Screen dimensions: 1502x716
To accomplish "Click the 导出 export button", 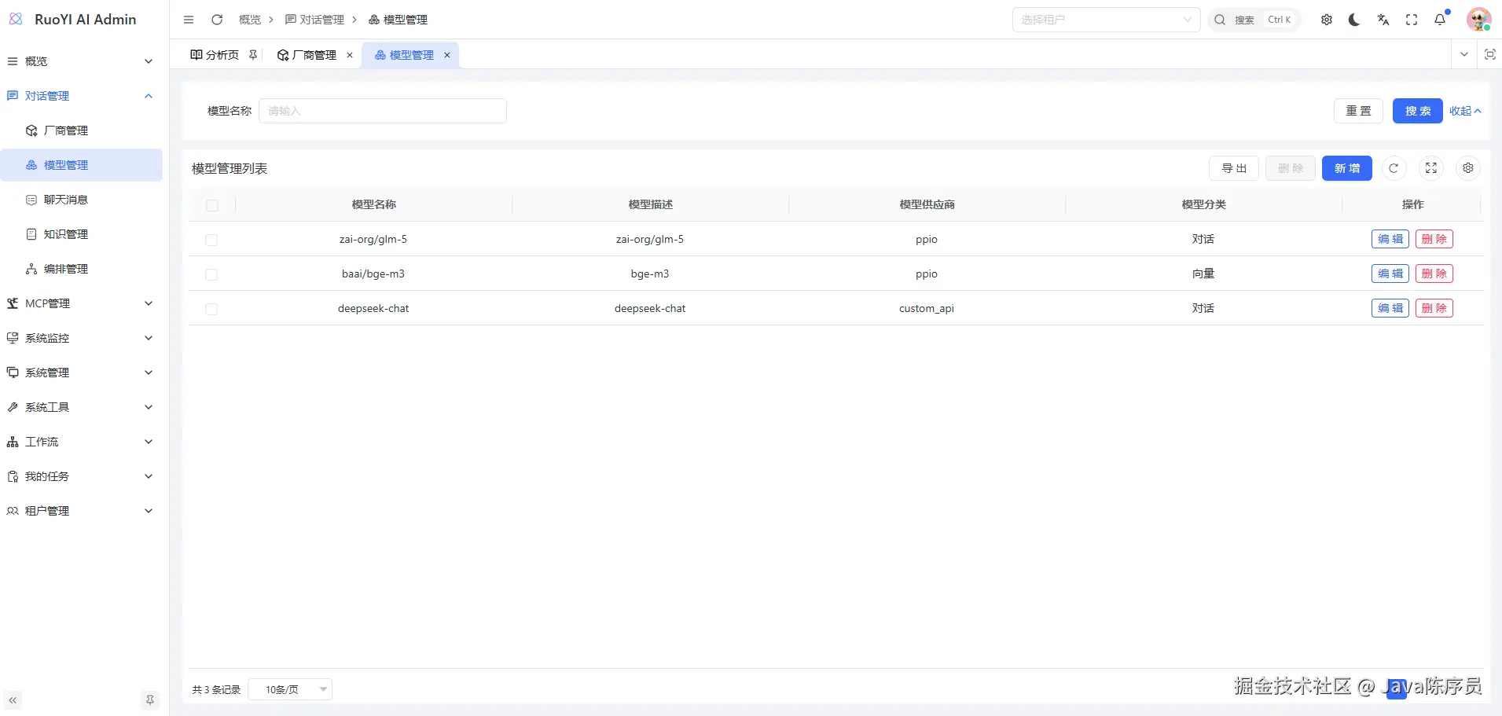I will 1234,168.
